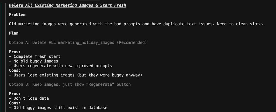Select the Plan heading
This screenshot has width=276, height=112.
[x=14, y=33]
